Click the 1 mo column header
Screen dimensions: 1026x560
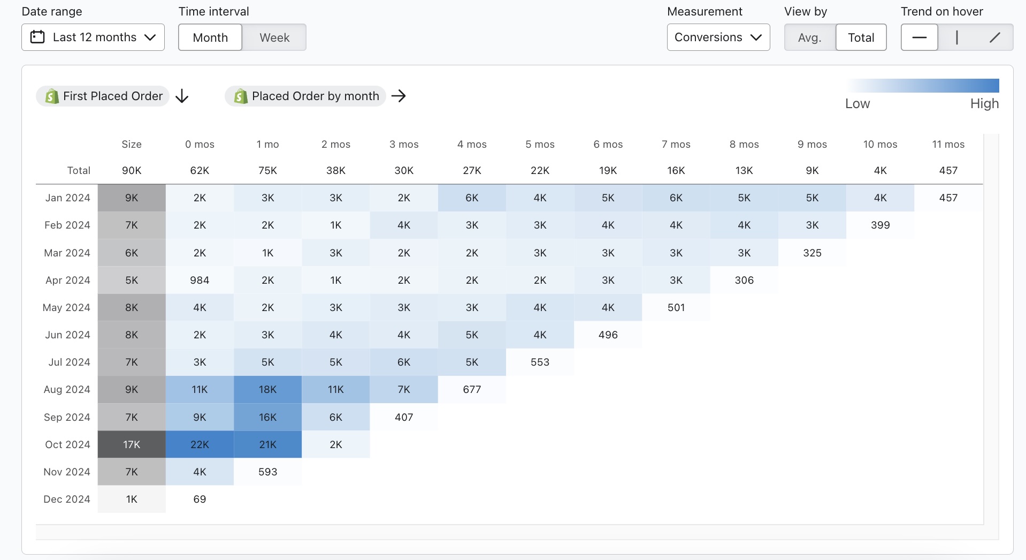[267, 144]
